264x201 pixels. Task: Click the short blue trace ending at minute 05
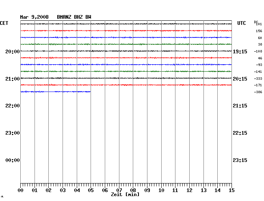(56, 92)
